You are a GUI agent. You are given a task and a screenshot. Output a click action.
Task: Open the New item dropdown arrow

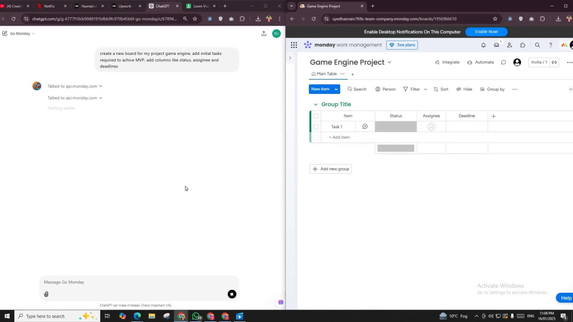(336, 89)
